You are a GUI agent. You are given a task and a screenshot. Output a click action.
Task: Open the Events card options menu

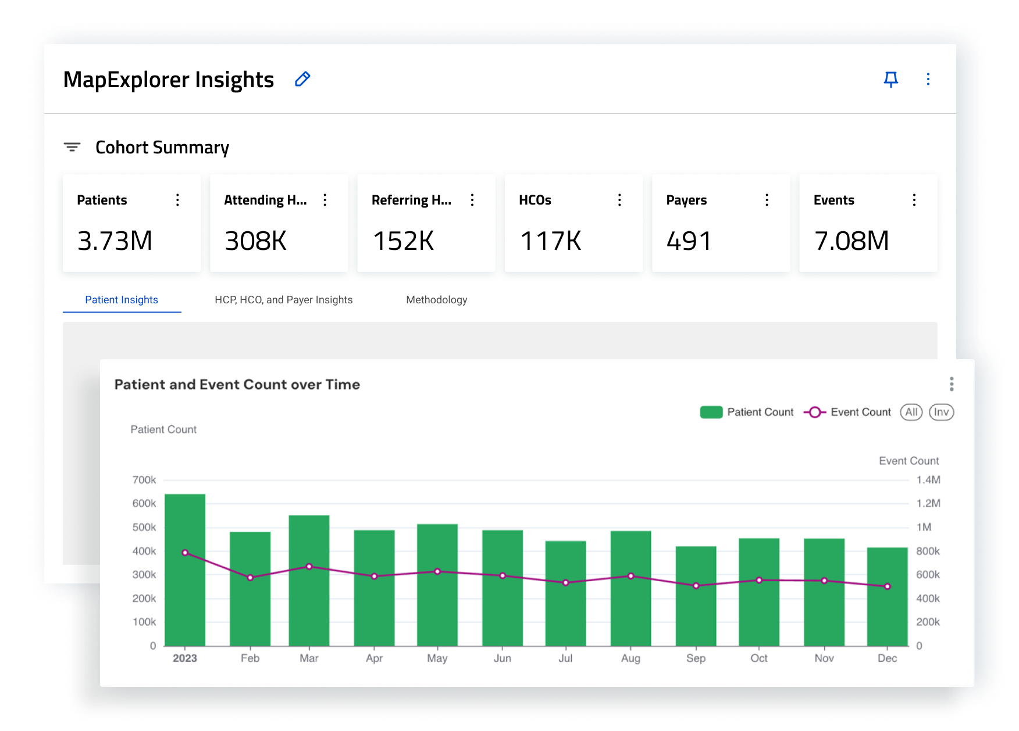(914, 200)
